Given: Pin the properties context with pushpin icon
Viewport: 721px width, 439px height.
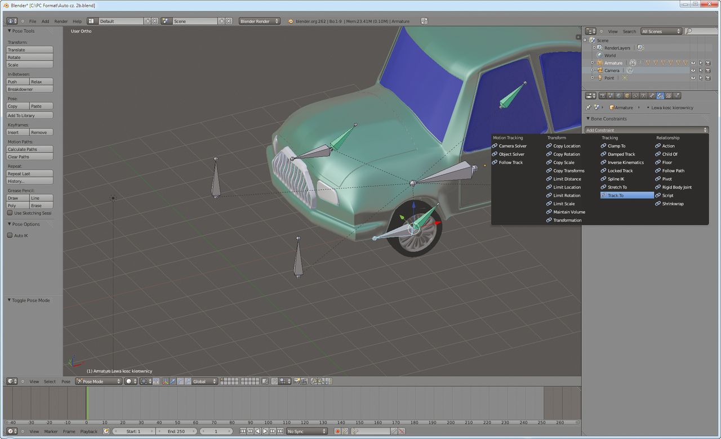Looking at the screenshot, I should coord(589,107).
